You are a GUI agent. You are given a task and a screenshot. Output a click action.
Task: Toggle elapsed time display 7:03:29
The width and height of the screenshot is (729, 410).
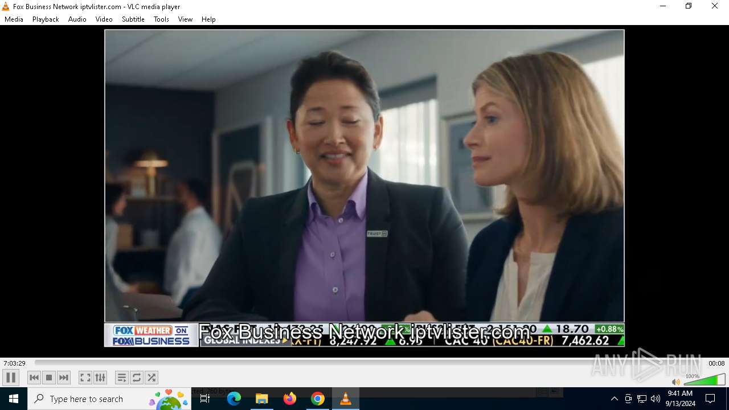click(14, 363)
